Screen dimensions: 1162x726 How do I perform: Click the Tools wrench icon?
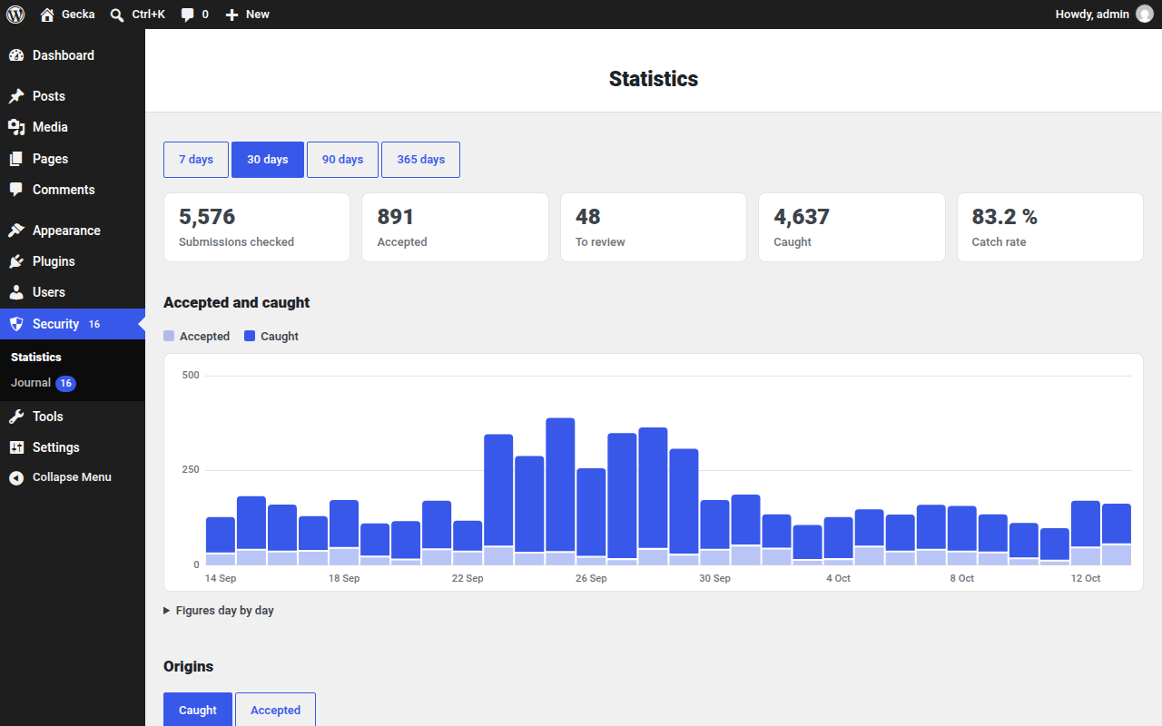(16, 417)
